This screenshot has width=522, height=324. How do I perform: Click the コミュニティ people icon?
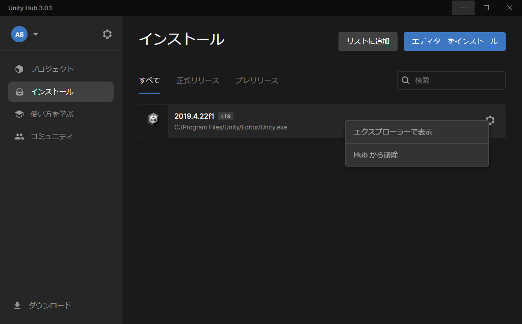[19, 137]
